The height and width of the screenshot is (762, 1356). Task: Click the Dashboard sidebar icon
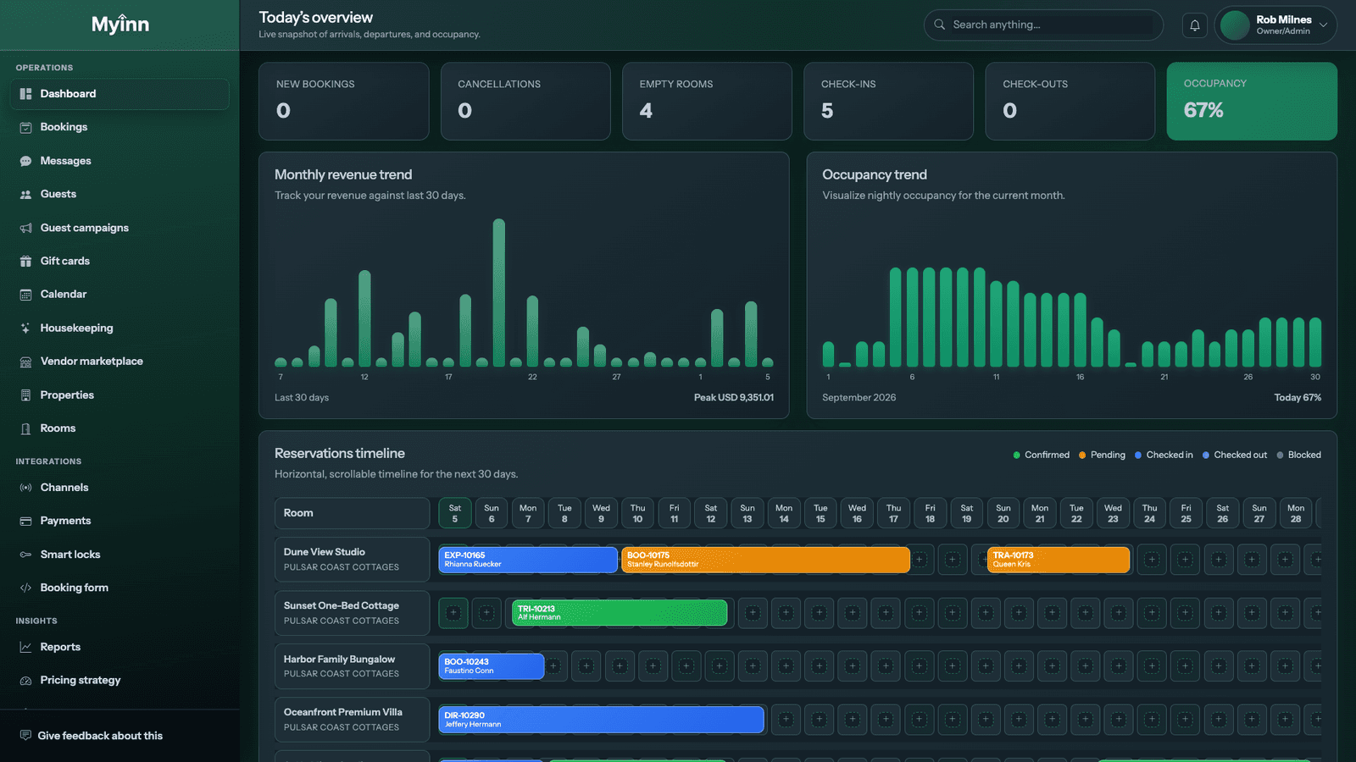coord(25,94)
